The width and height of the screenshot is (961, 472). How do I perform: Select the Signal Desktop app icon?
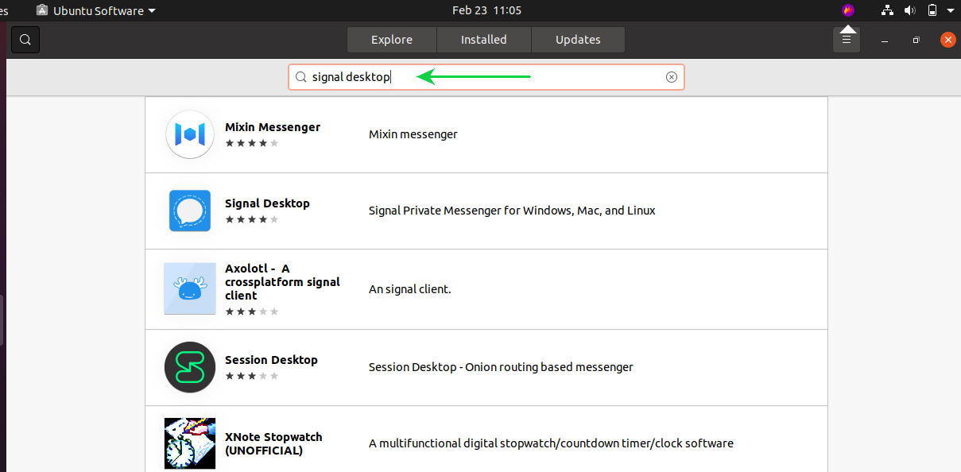pos(190,211)
